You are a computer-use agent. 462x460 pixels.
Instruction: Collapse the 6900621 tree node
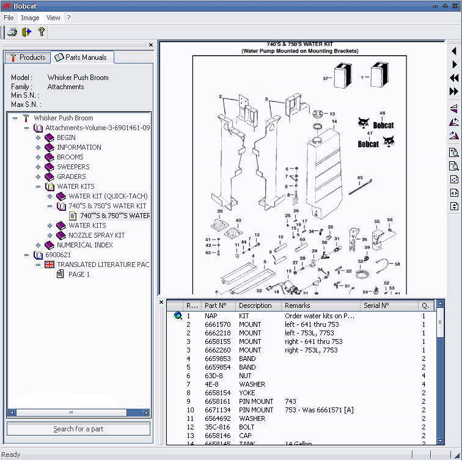(26, 255)
